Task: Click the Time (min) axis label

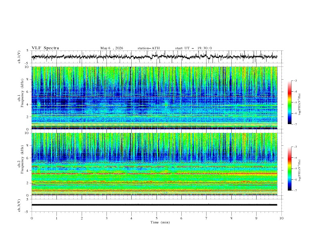Action: coord(160,222)
